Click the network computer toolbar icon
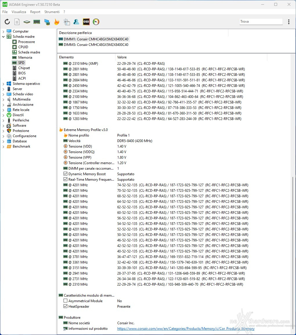This screenshot has height=335, width=296. (x=47, y=22)
